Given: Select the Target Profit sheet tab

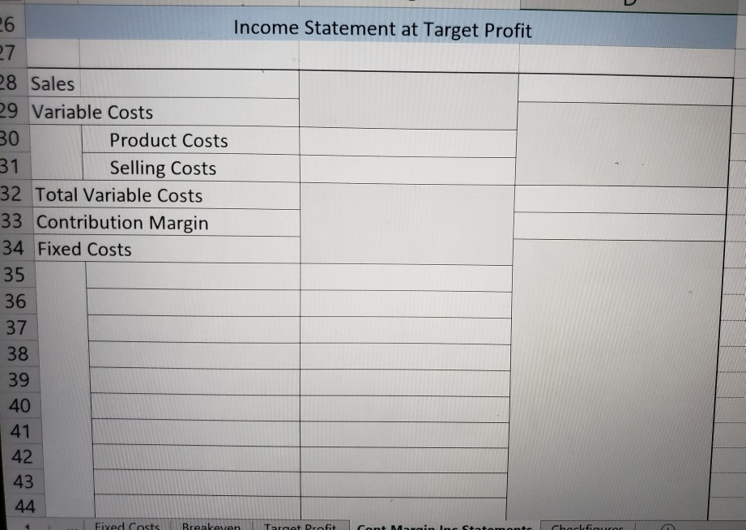Looking at the screenshot, I should (x=301, y=526).
